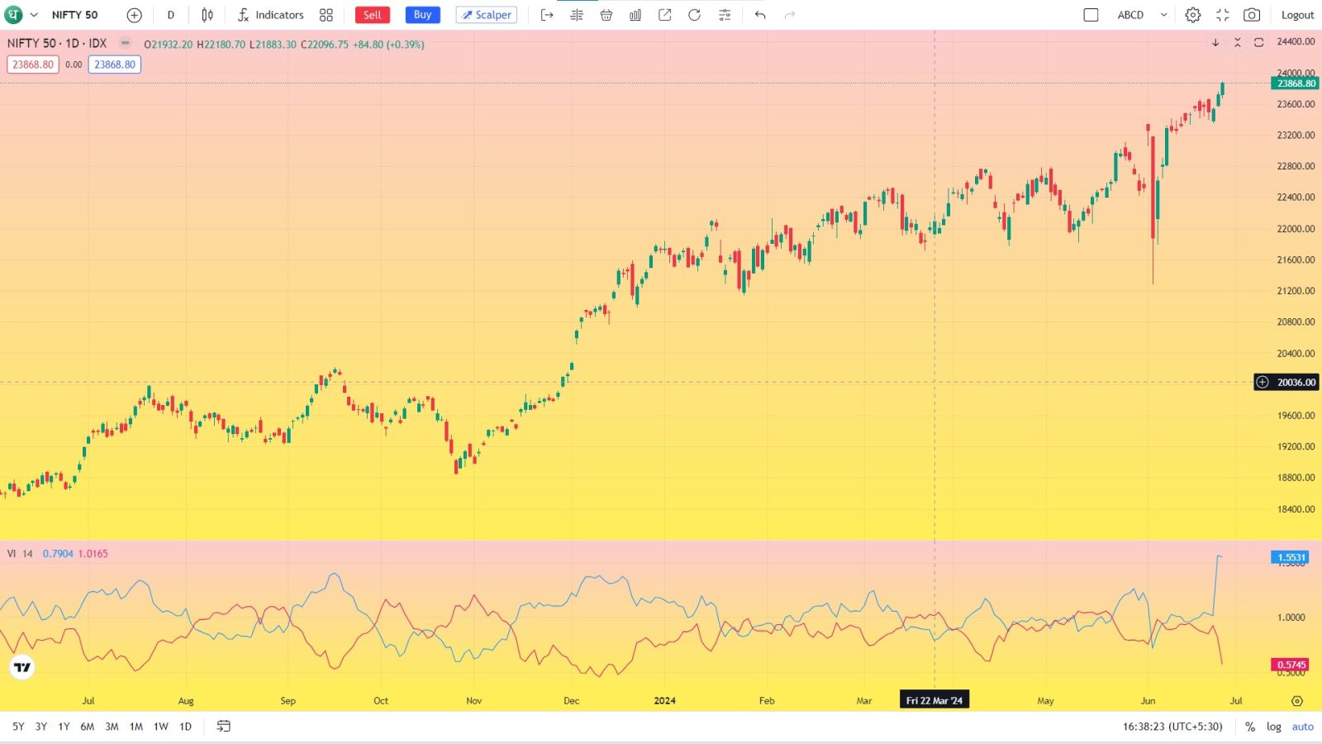Click the blue 23868.80 buy price box

[115, 64]
